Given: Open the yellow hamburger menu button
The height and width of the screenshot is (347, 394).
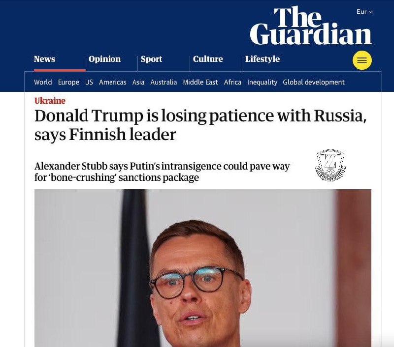Looking at the screenshot, I should pos(362,60).
